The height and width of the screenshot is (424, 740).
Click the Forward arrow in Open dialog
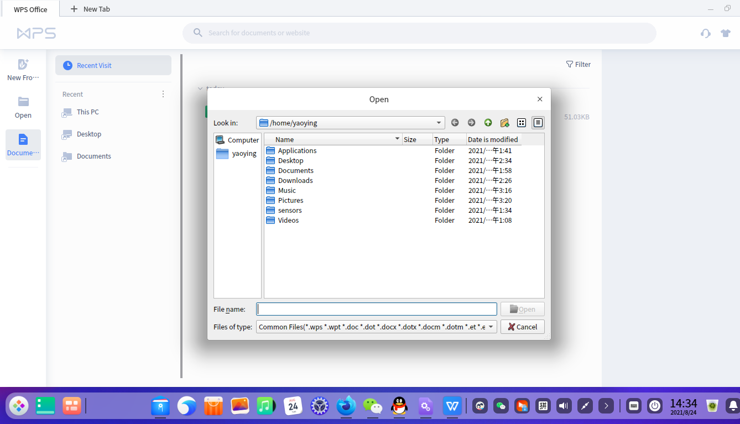point(471,123)
